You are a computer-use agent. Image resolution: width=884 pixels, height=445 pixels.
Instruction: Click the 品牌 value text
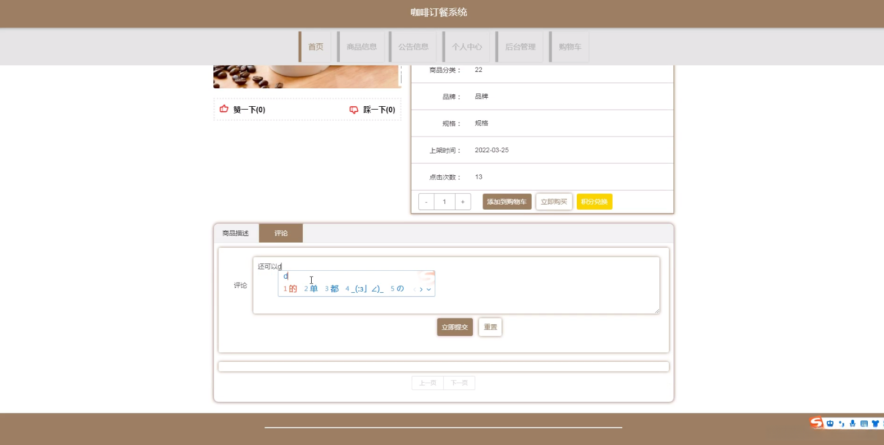(481, 97)
